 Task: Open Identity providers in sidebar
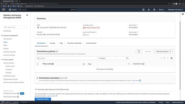10,52
